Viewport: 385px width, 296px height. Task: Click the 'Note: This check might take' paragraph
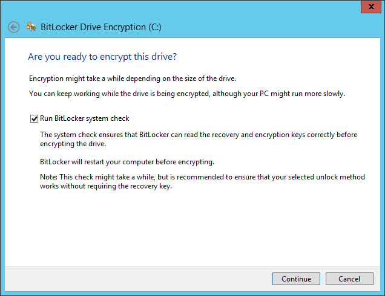tap(202, 182)
